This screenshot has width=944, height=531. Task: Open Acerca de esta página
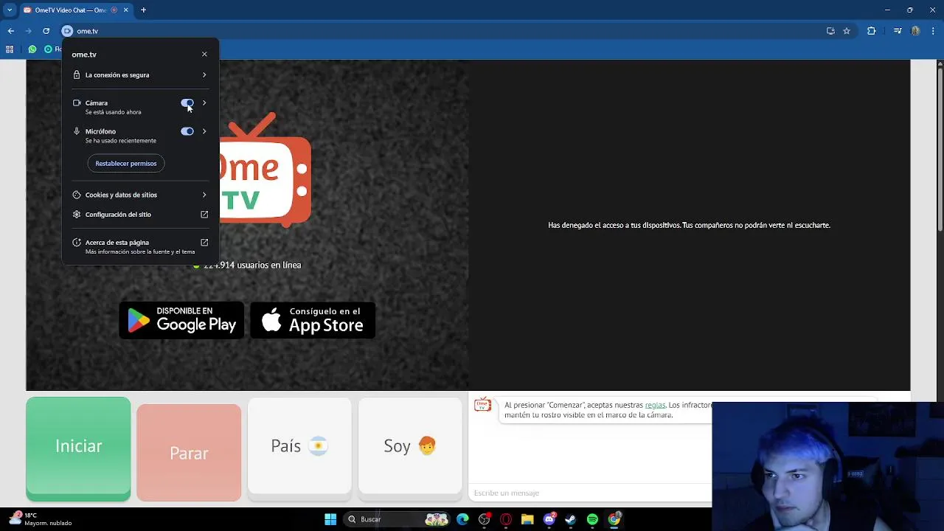point(140,246)
